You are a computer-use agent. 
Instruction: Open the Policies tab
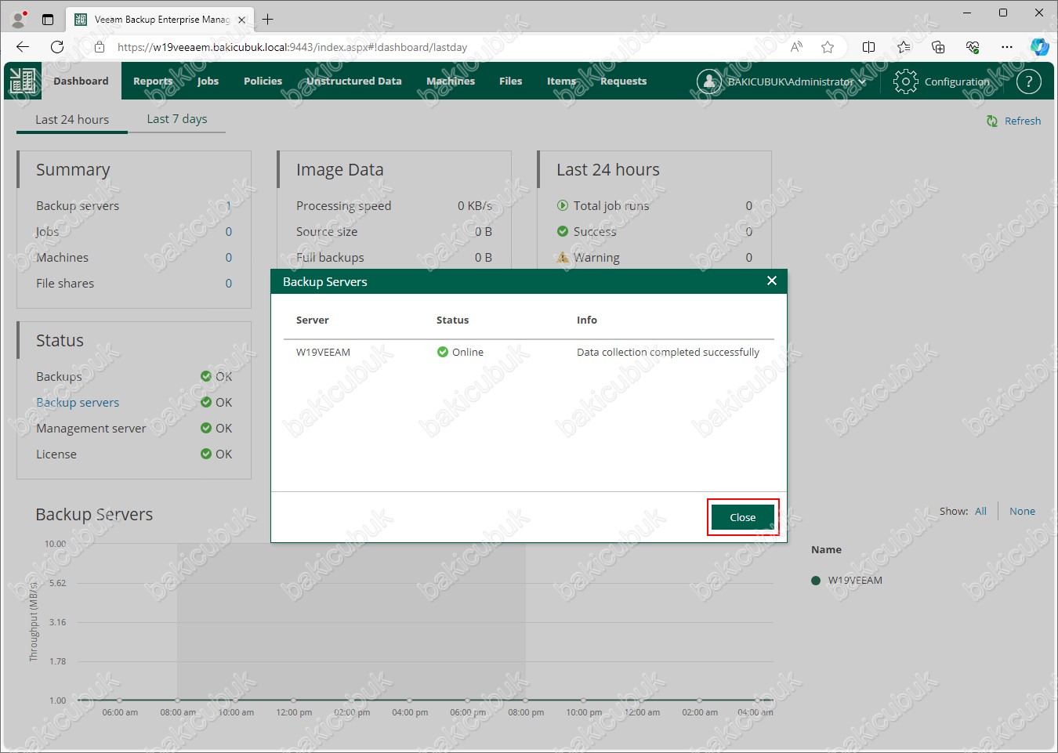pos(263,81)
